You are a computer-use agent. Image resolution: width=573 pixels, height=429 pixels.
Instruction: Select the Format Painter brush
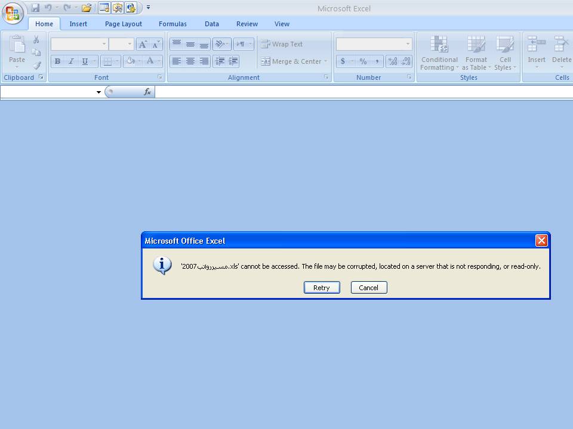click(x=36, y=66)
